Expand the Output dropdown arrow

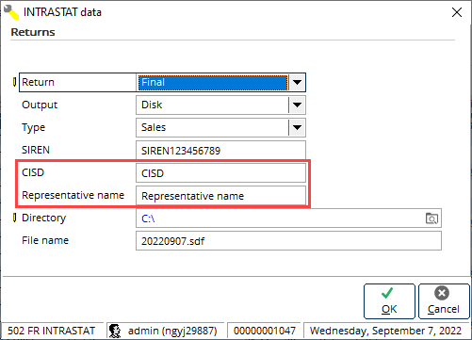297,105
